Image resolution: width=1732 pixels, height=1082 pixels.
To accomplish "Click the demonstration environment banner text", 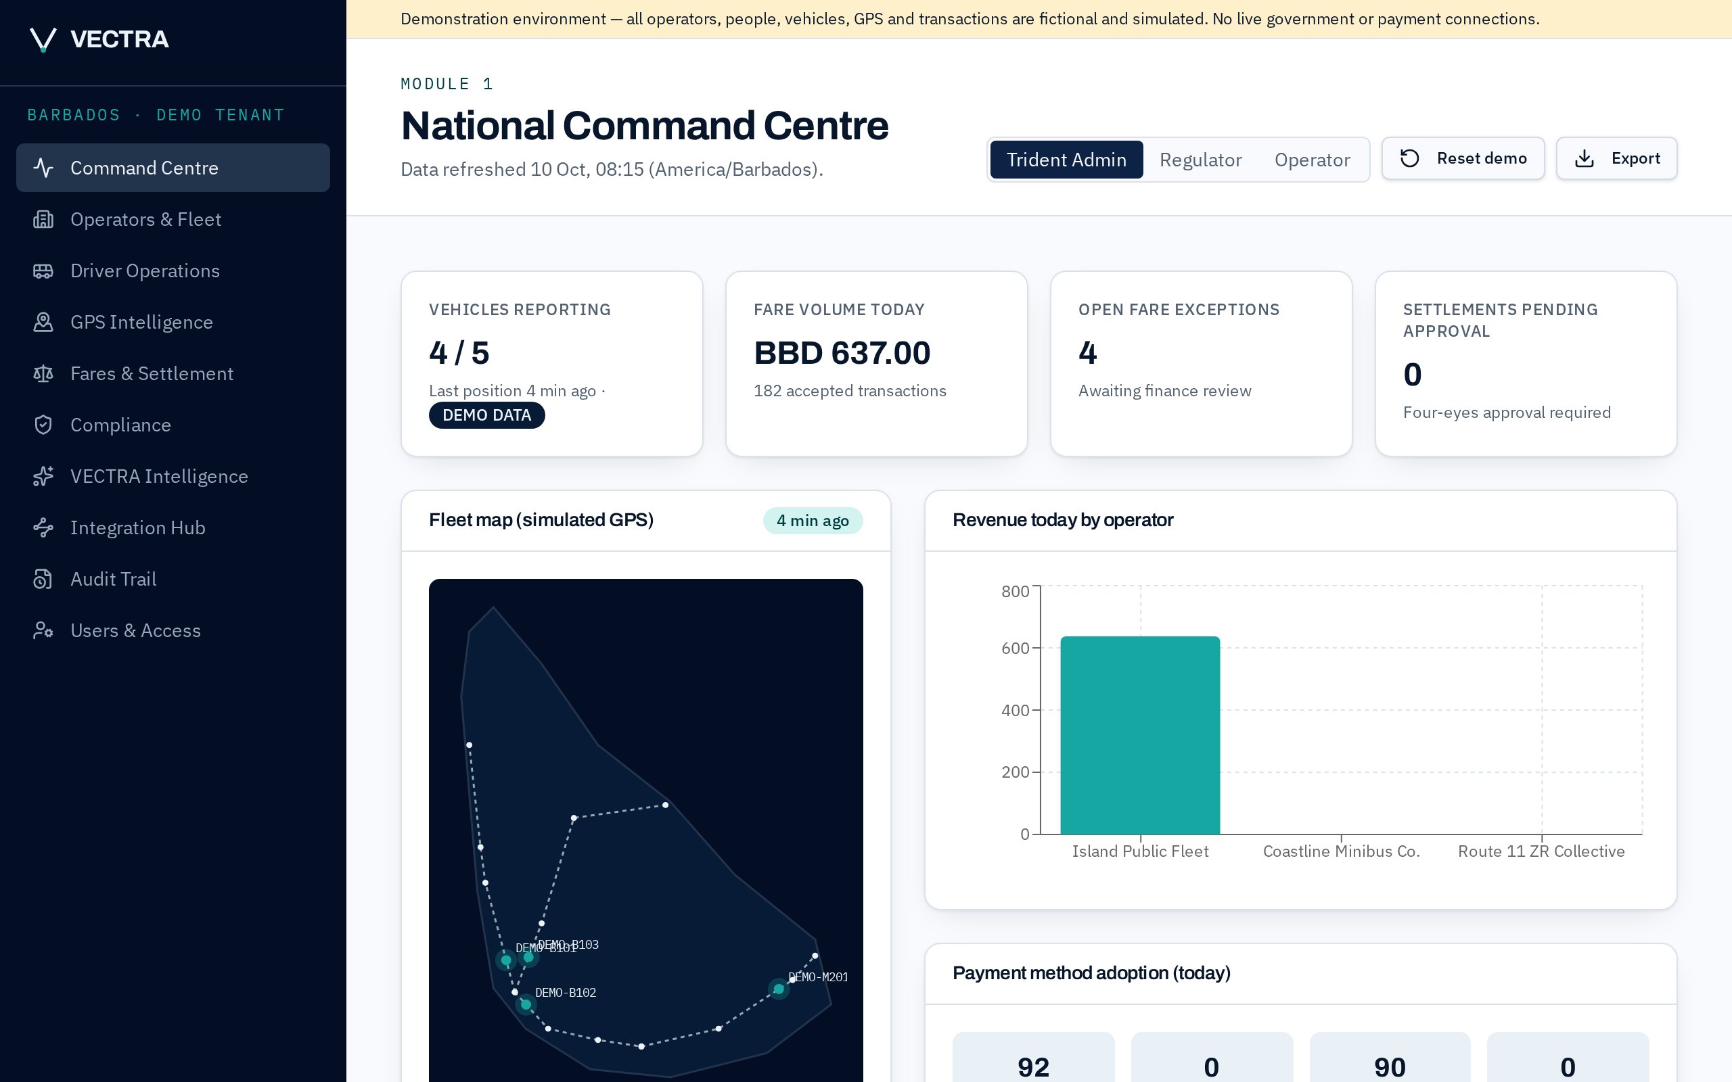I will pos(970,20).
